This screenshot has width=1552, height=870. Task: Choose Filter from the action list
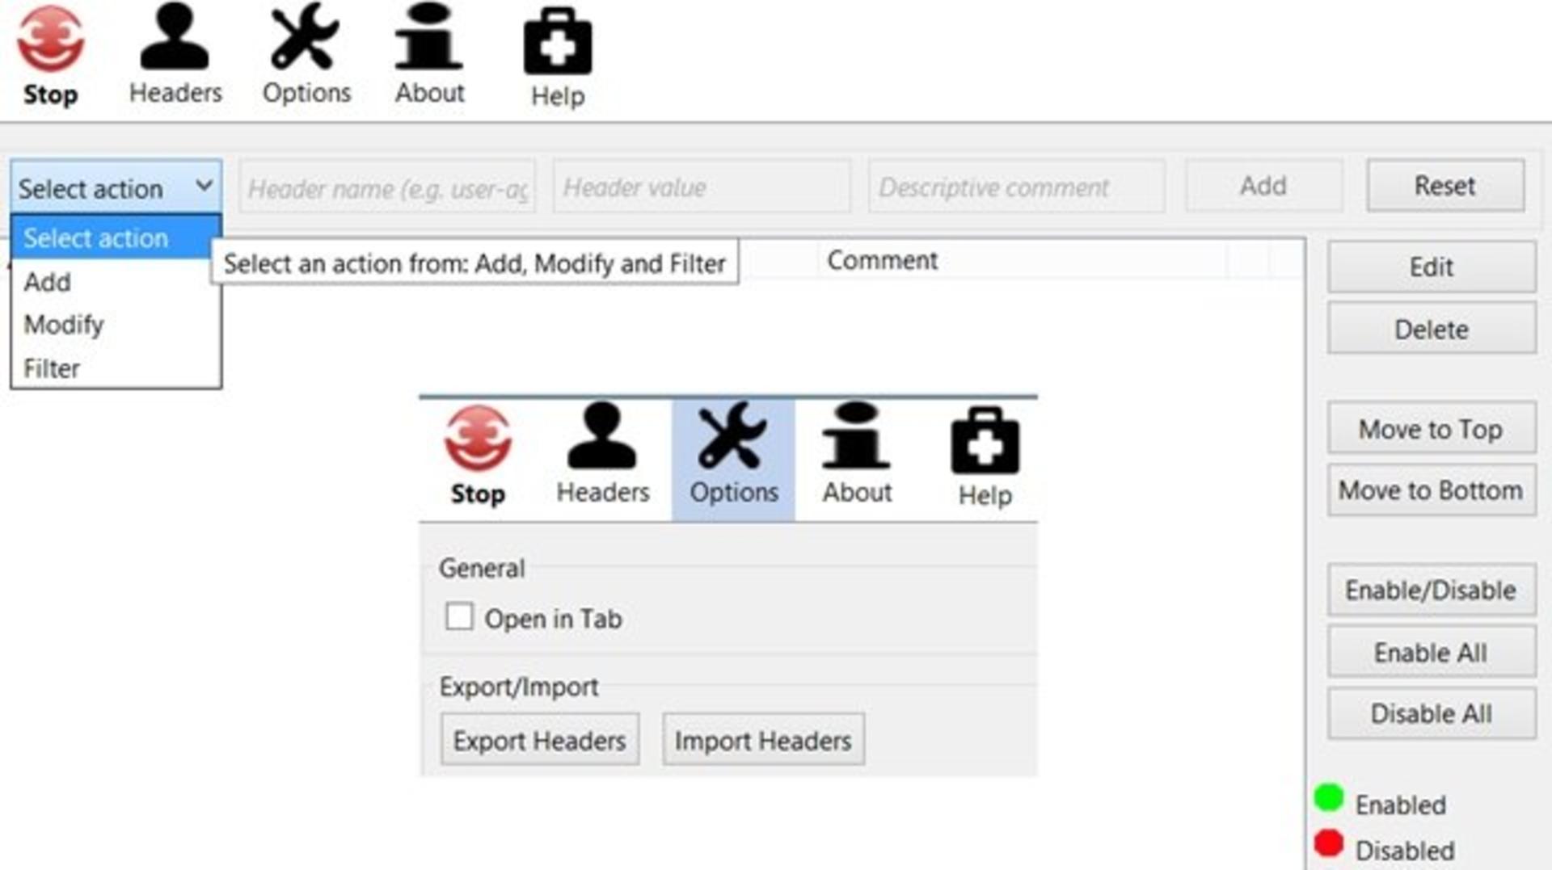[x=116, y=368]
